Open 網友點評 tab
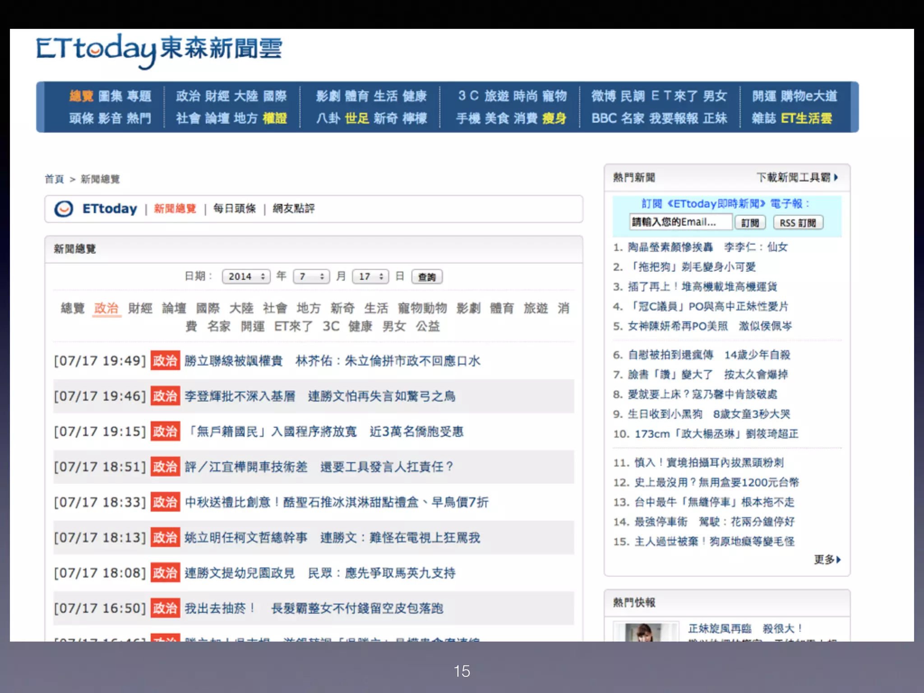 294,208
